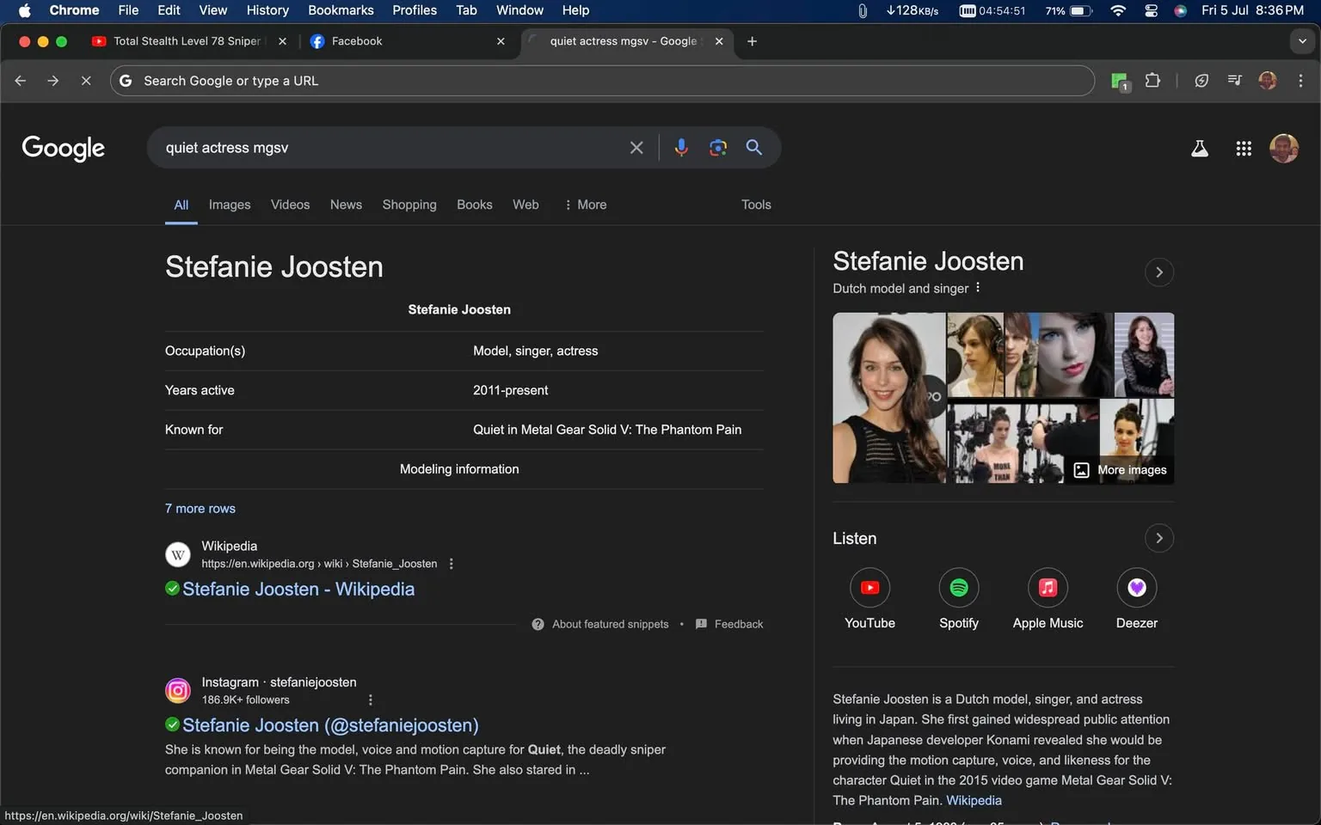Open the Bookmarks menu
This screenshot has width=1321, height=825.
(x=341, y=10)
